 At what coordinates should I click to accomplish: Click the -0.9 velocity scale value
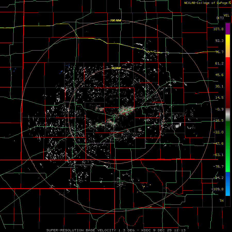click(219, 109)
